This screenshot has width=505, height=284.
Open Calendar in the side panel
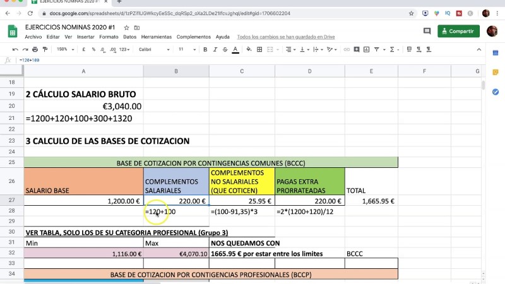(496, 53)
